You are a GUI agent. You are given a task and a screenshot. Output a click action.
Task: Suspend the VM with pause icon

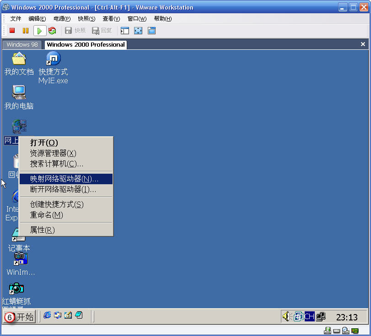(x=25, y=31)
